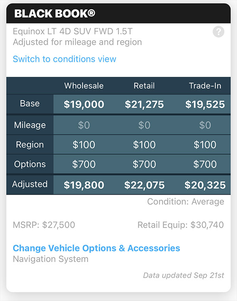Image resolution: width=237 pixels, height=301 pixels.
Task: Click the Mileage row label
Action: click(30, 125)
